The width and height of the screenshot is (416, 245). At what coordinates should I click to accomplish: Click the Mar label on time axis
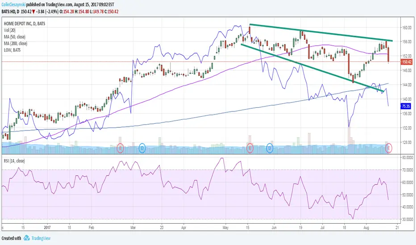[133, 227]
